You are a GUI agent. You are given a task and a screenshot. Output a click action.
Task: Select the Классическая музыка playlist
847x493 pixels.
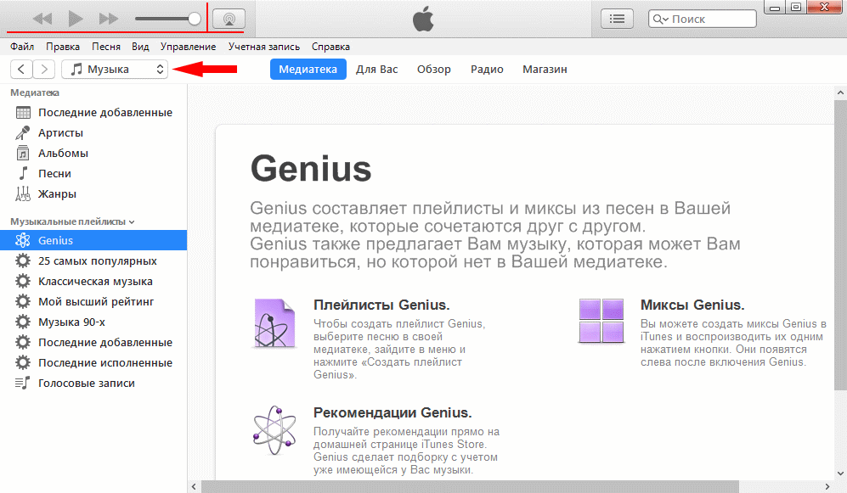[85, 281]
